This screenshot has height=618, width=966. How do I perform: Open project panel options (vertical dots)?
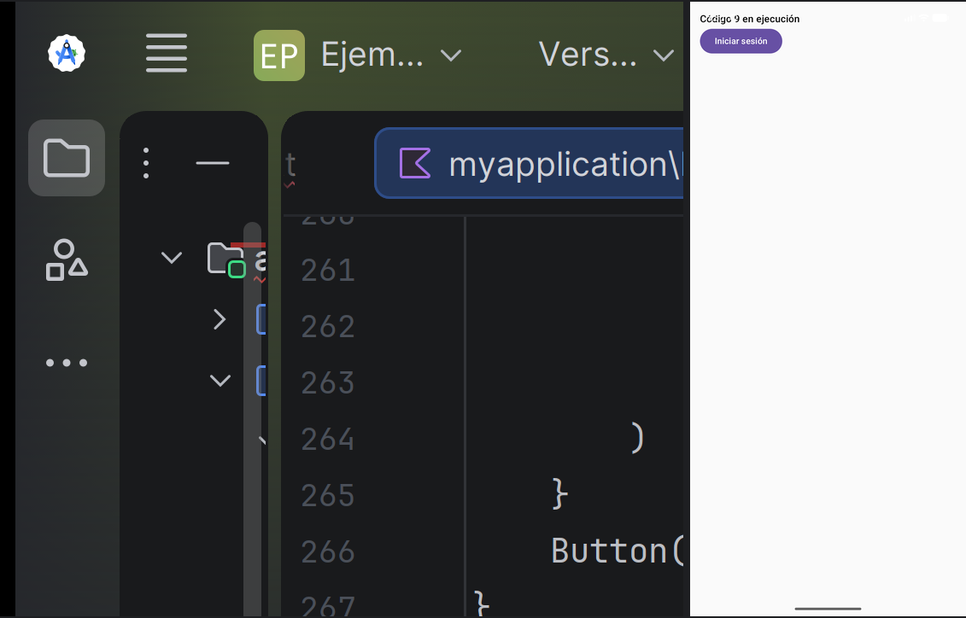146,163
